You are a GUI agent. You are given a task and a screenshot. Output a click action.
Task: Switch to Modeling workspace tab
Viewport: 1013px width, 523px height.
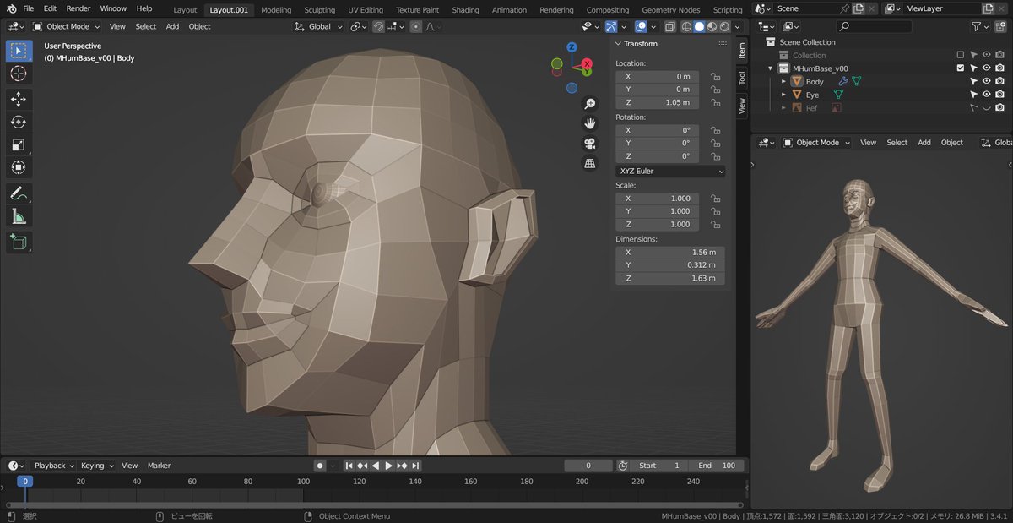coord(276,10)
